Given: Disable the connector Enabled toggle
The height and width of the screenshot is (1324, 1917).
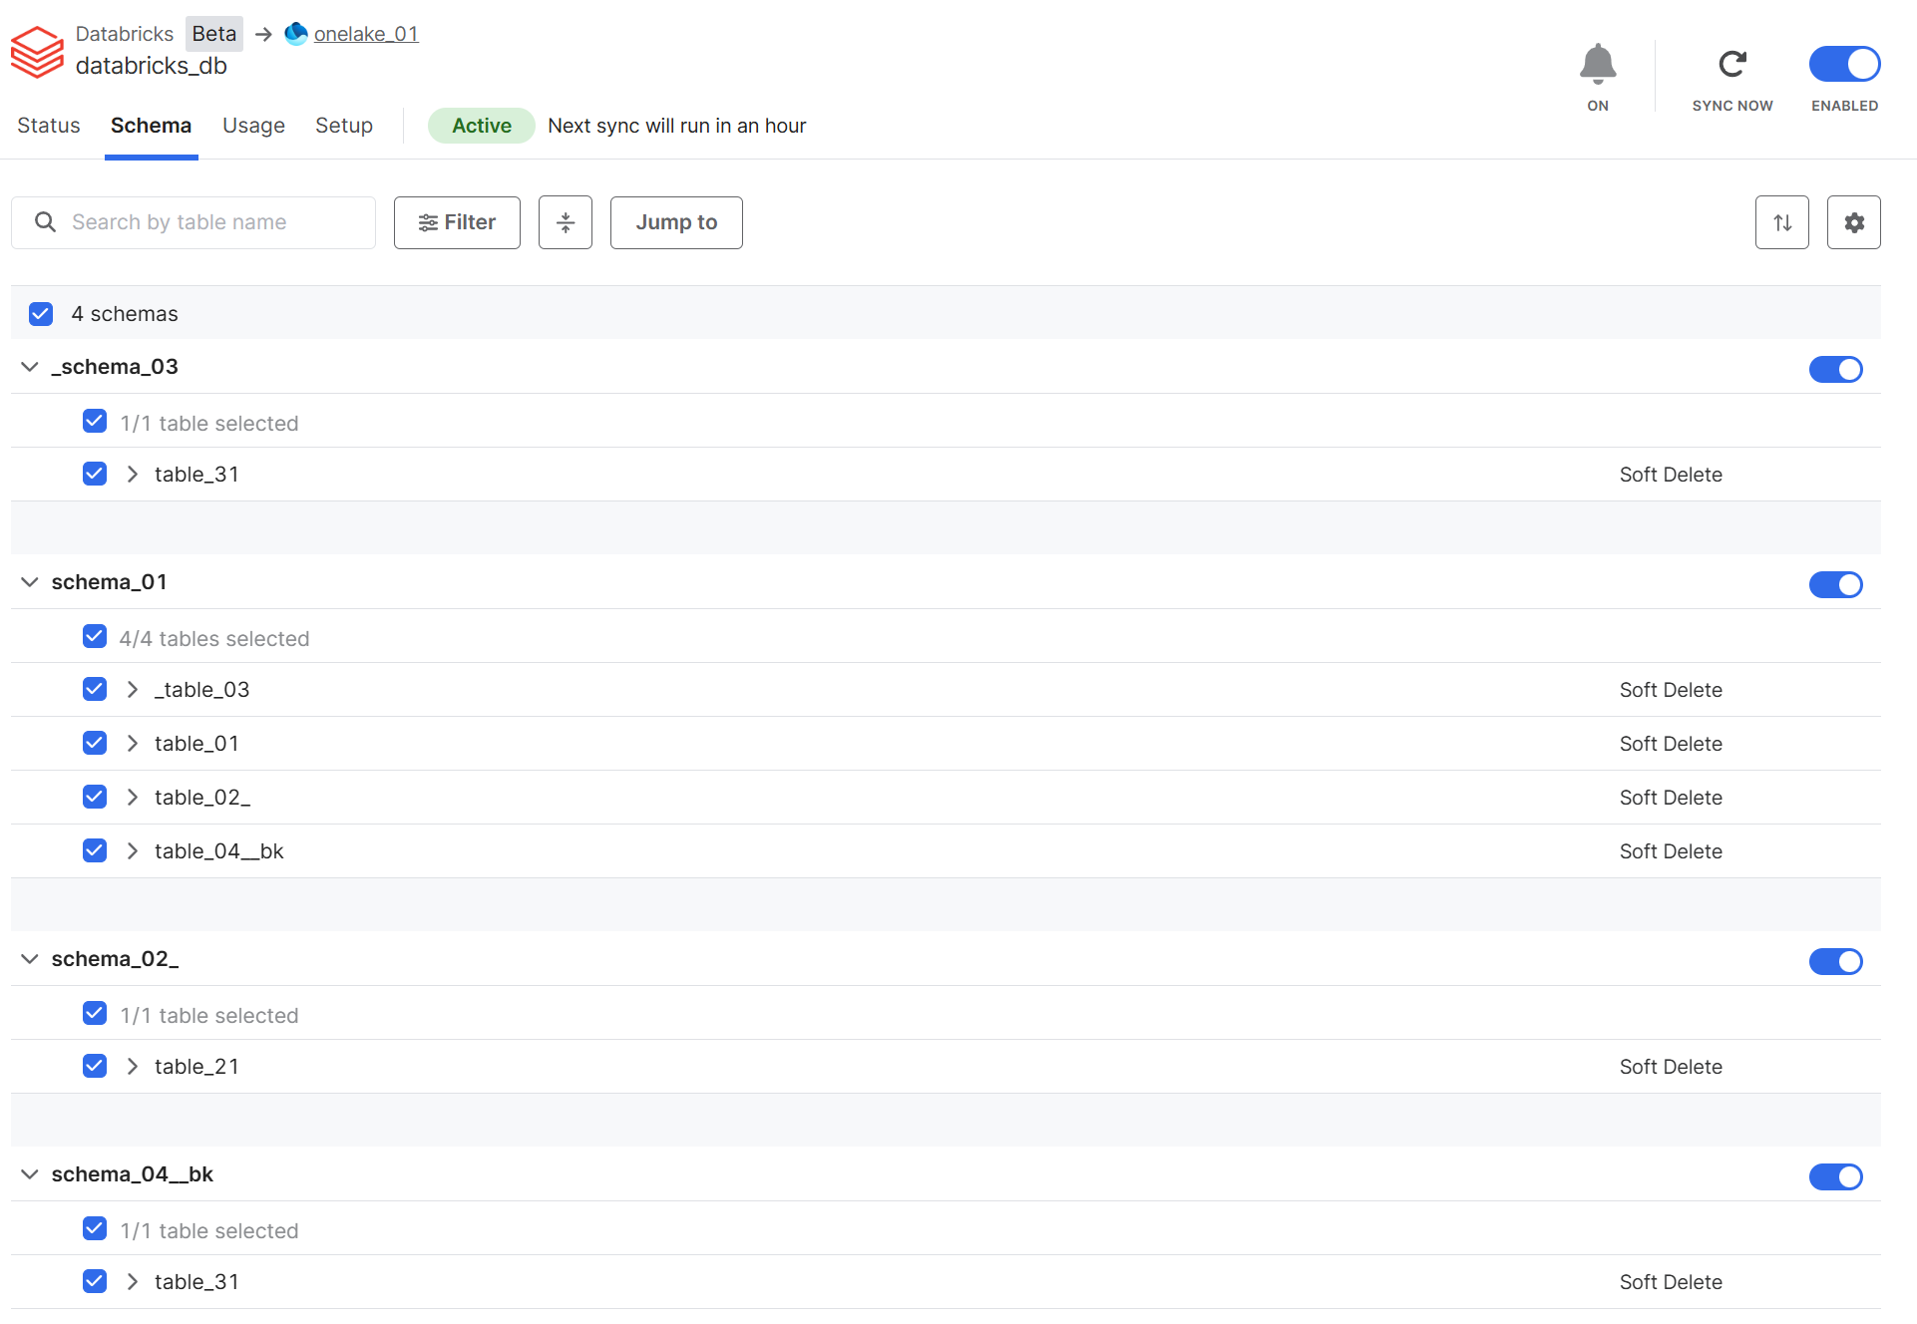Looking at the screenshot, I should click(1843, 64).
